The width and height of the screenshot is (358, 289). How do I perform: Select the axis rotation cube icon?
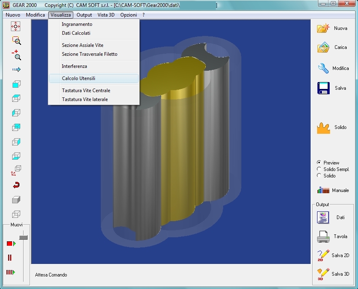(x=16, y=171)
